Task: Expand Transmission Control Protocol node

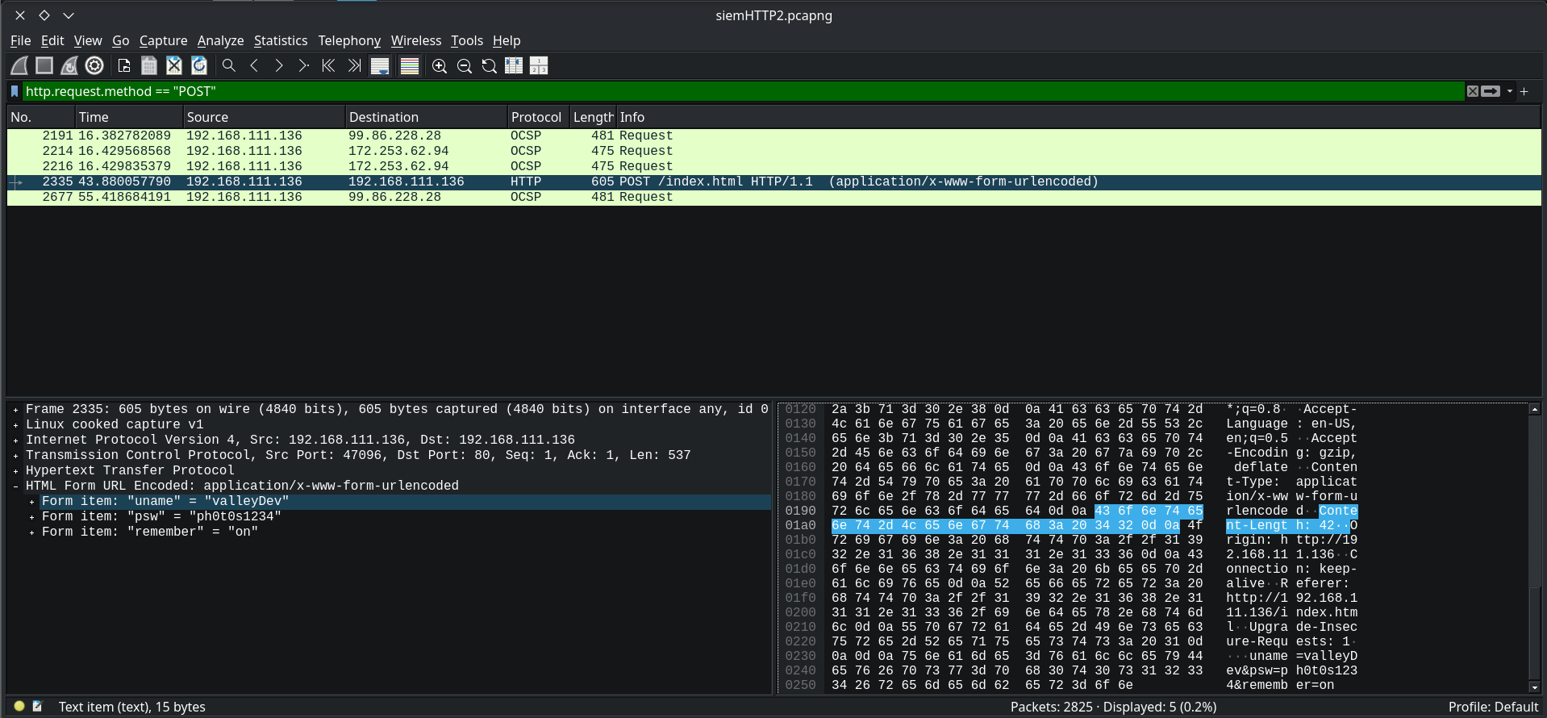Action: point(15,456)
